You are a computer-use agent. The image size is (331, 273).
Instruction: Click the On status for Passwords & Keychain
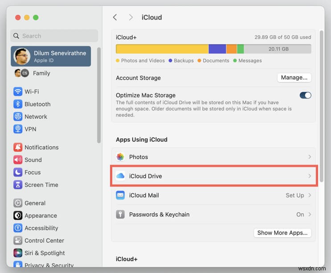point(300,215)
